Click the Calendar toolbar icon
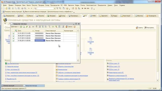The height and width of the screenshot is (91, 162). pyautogui.click(x=76, y=8)
